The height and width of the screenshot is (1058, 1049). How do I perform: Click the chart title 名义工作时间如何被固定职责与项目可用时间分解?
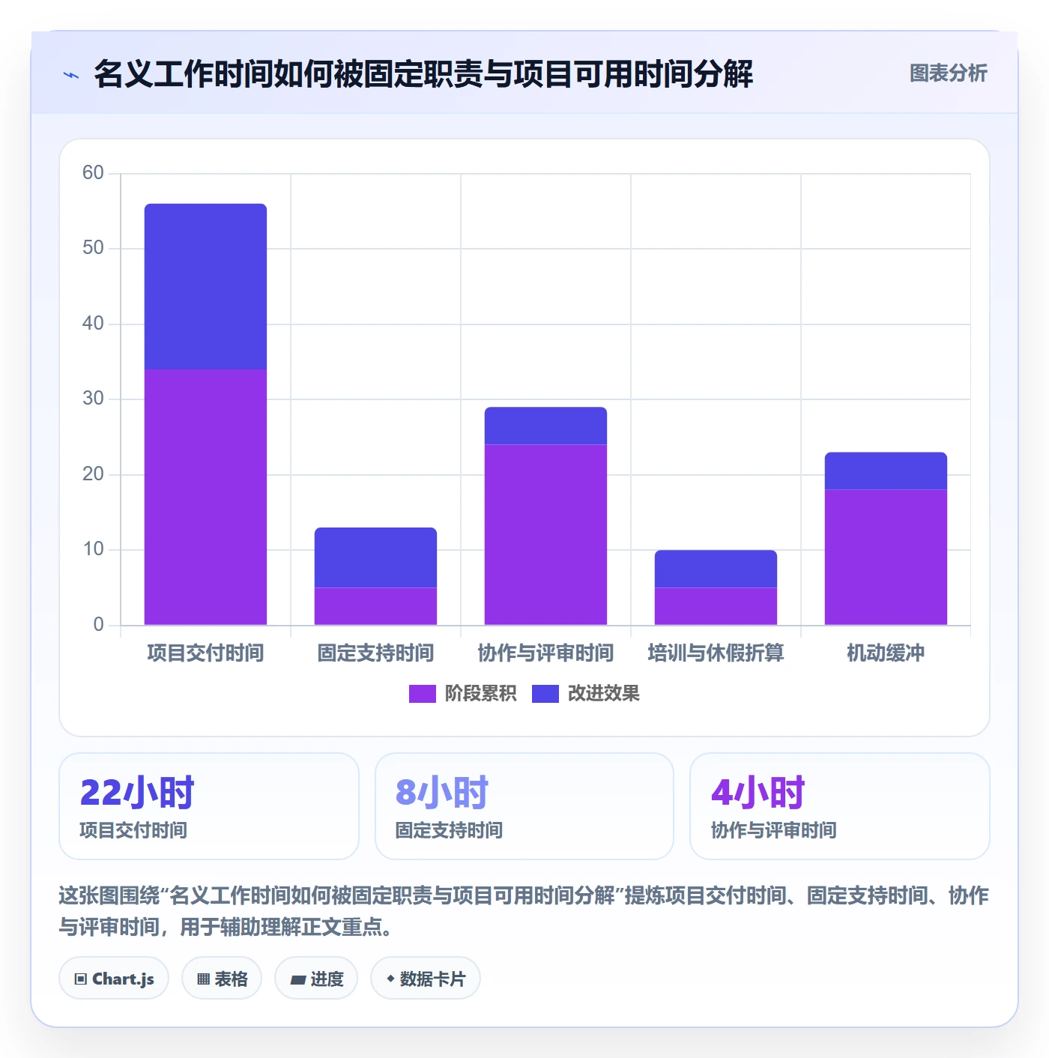pos(423,74)
